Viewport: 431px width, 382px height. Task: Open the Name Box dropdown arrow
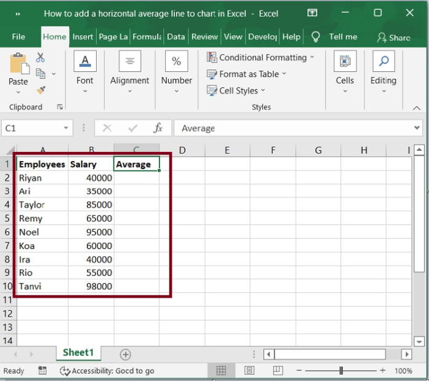tap(66, 128)
